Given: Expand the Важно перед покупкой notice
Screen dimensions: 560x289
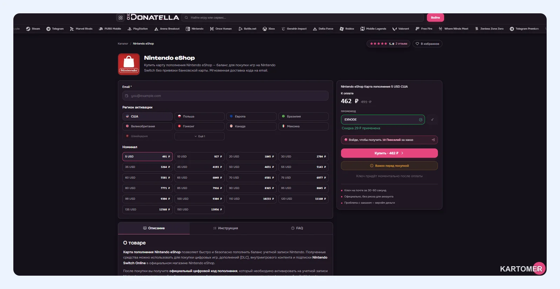Looking at the screenshot, I should (389, 166).
